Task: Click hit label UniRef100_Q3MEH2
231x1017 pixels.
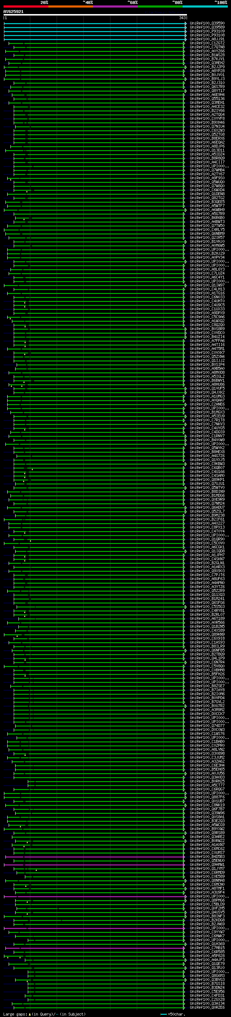Action: click(207, 63)
